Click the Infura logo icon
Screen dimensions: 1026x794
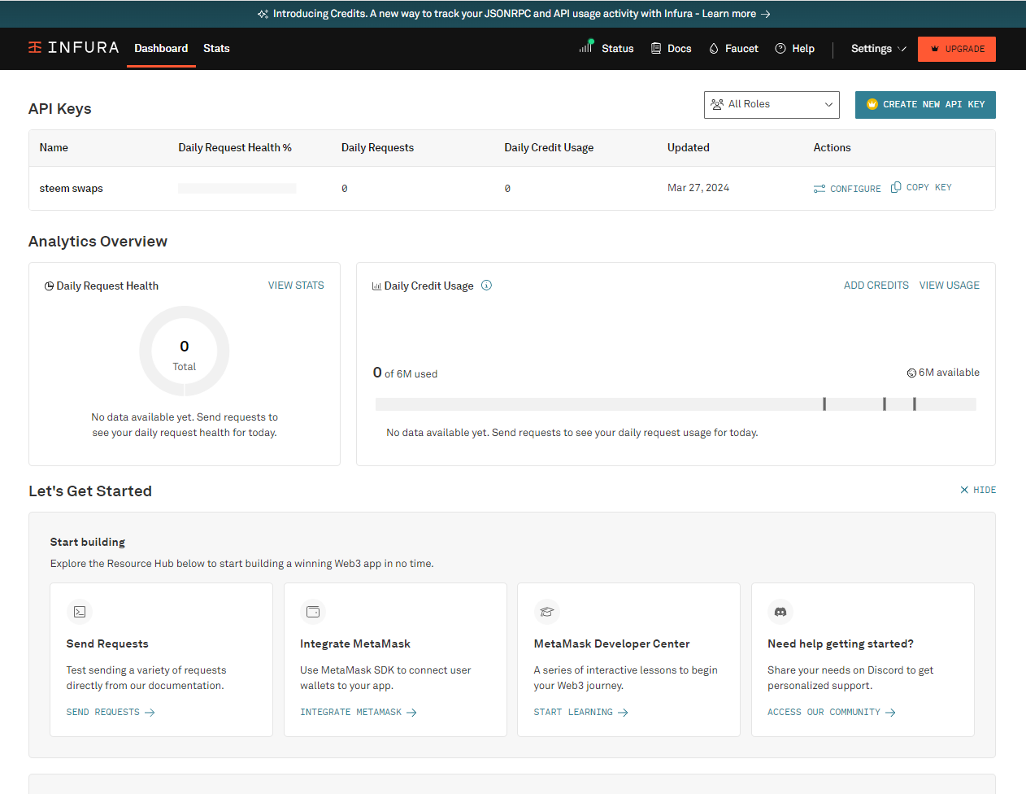35,47
